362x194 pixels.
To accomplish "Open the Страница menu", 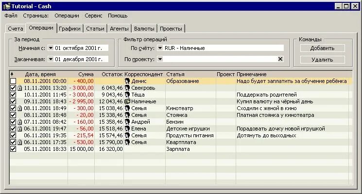I will tap(36, 16).
